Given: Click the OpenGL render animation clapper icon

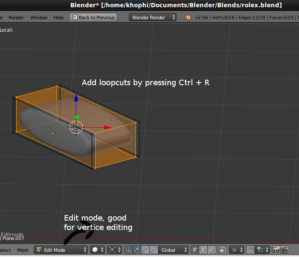Looking at the screenshot, I should coord(284,250).
